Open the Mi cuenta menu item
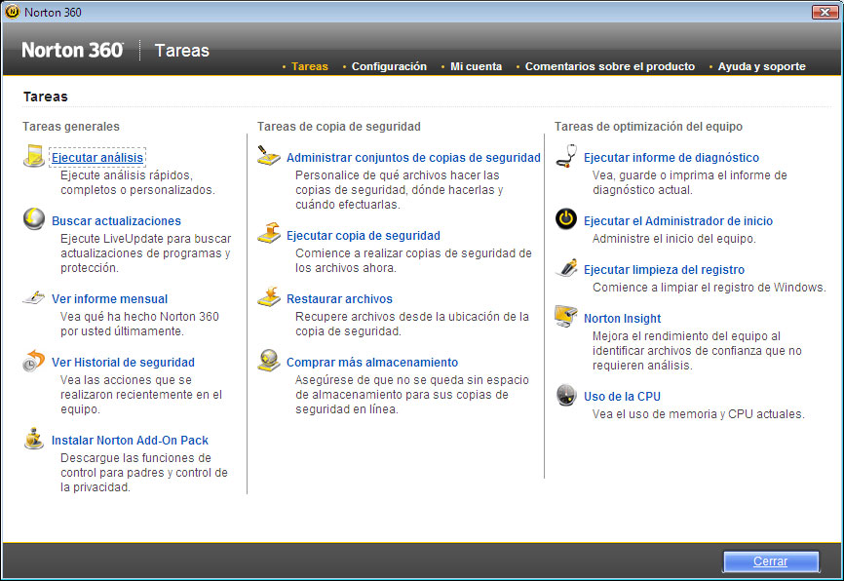Viewport: 844px width, 581px height. (476, 67)
